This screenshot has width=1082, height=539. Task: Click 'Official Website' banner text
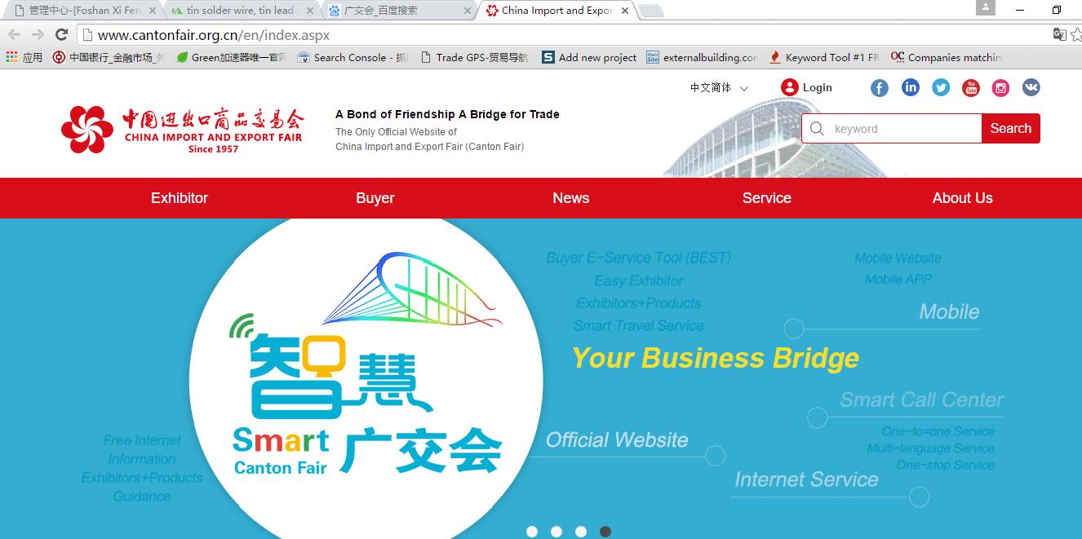(x=617, y=440)
